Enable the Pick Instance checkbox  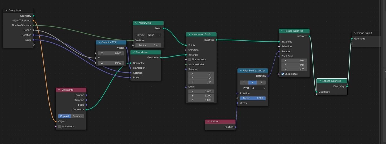190,59
